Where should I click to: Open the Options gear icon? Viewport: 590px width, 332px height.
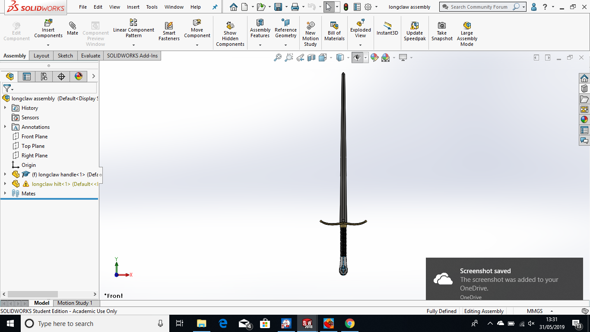point(368,7)
